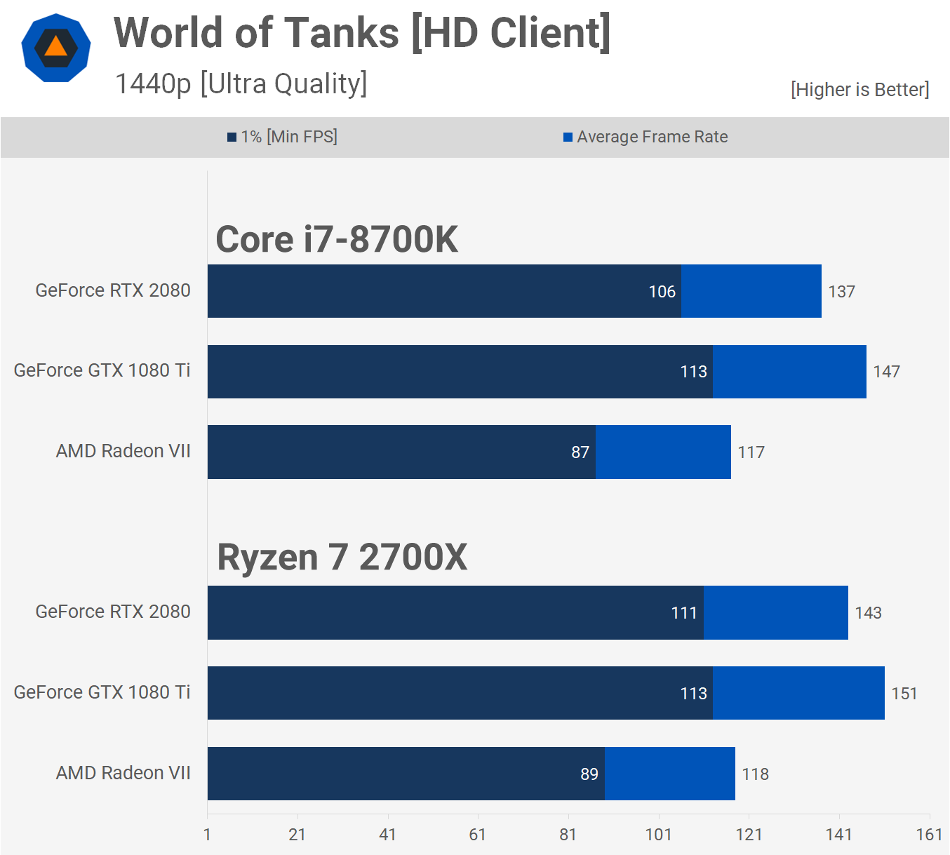This screenshot has height=855, width=950.
Task: Click the 147 average frame rate value
Action: 886,372
